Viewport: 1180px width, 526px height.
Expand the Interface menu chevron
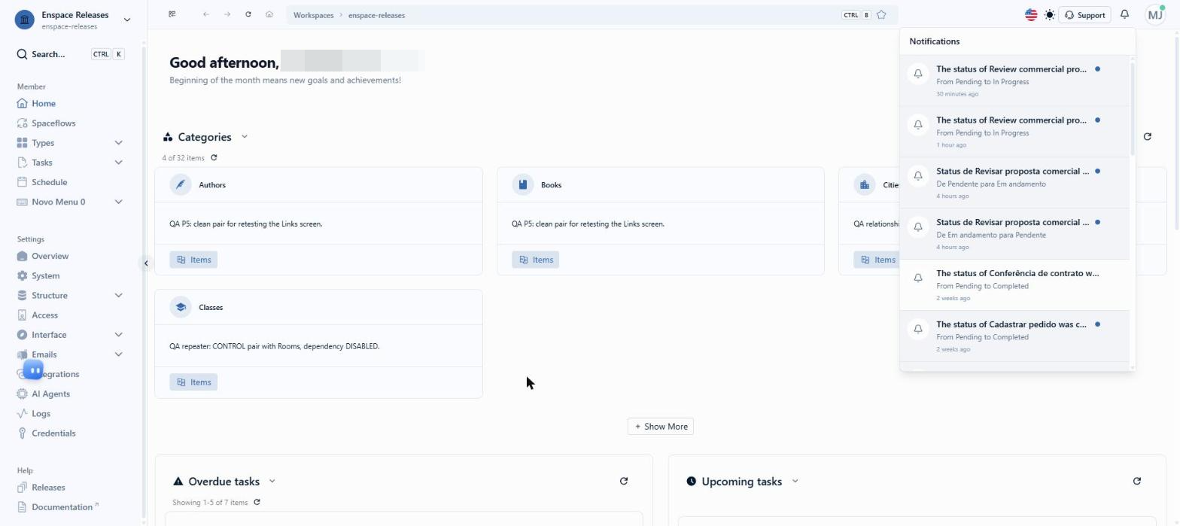tap(118, 335)
